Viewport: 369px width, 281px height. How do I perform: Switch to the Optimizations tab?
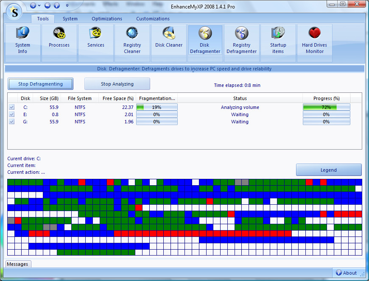[107, 19]
